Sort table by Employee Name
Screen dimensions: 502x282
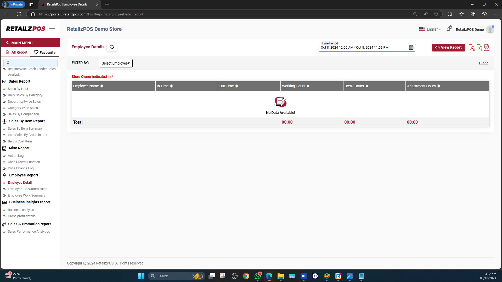tap(101, 86)
